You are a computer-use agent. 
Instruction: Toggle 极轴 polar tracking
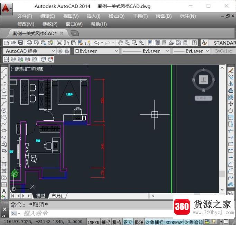pos(139,222)
